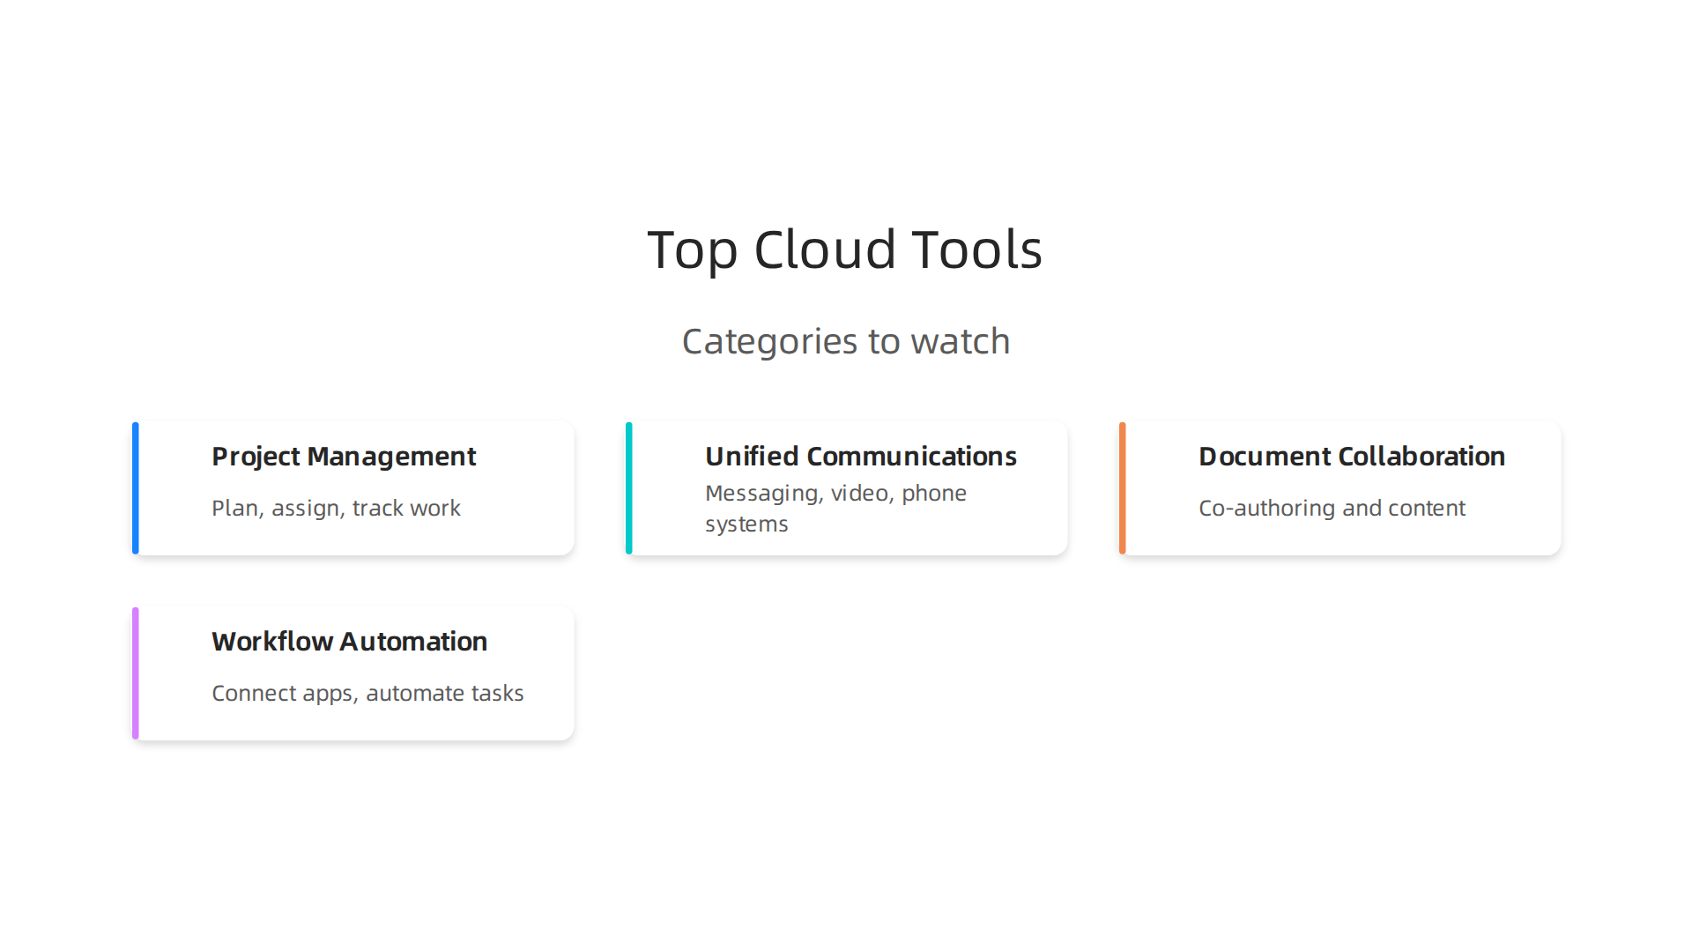The height and width of the screenshot is (952, 1692).
Task: Click 'Connect apps, automate tasks' description
Action: (367, 694)
